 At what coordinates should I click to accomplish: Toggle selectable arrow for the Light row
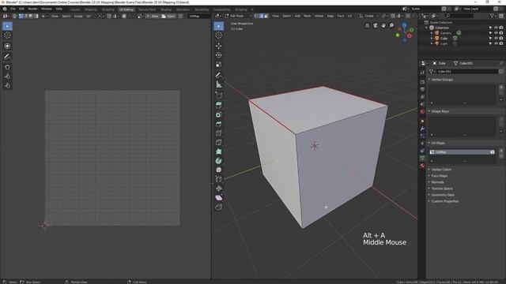(490, 43)
